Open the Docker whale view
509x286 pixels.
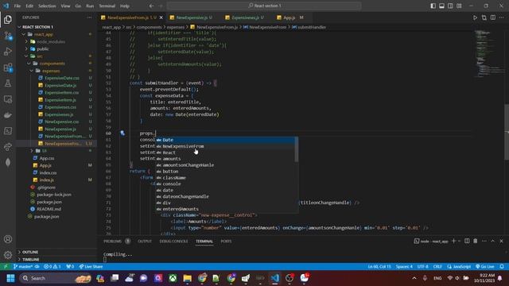click(8, 115)
